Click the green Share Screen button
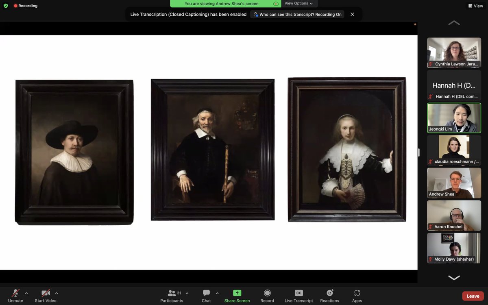 coord(237,296)
